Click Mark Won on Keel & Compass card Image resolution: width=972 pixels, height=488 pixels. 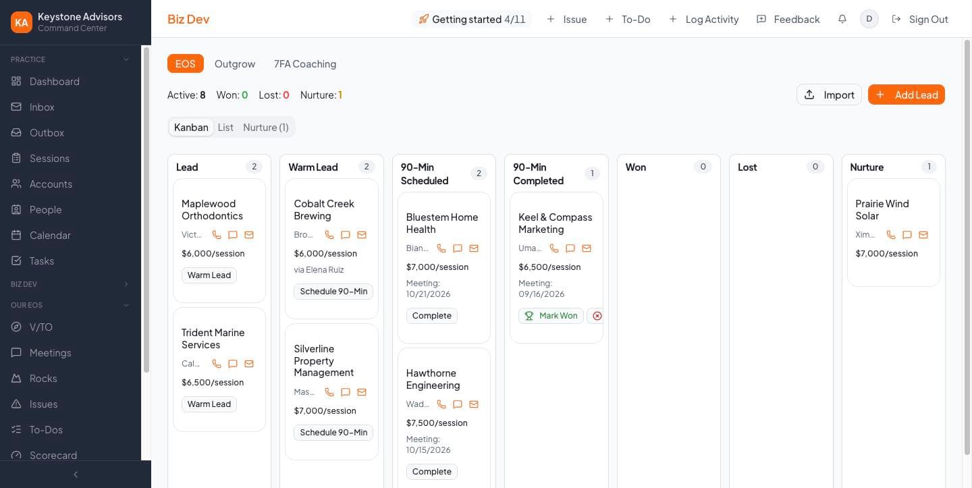551,316
